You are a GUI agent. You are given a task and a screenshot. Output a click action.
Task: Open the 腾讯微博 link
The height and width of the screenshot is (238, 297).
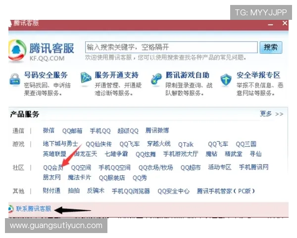[x=157, y=130]
